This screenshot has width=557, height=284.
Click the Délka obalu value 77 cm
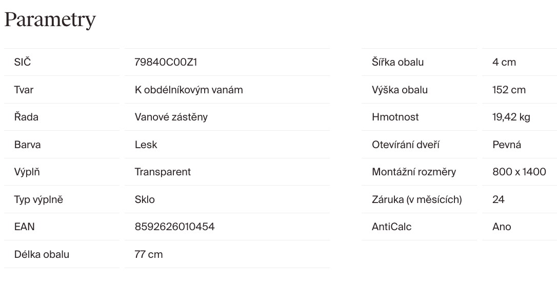click(x=148, y=254)
